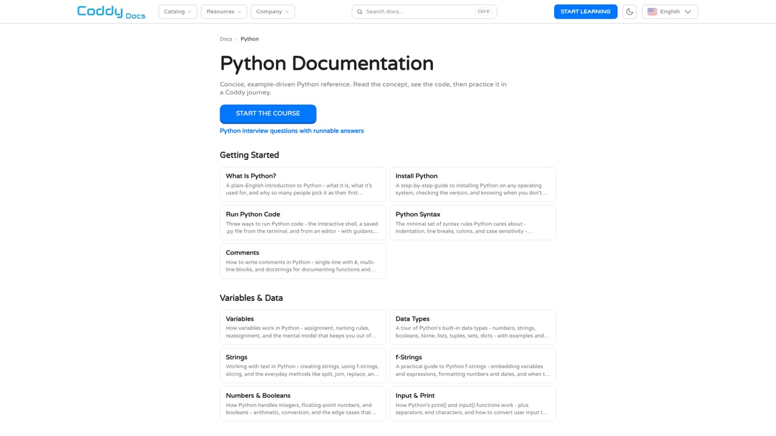Image resolution: width=776 pixels, height=436 pixels.
Task: Focus the Search docs input field
Action: pos(424,12)
